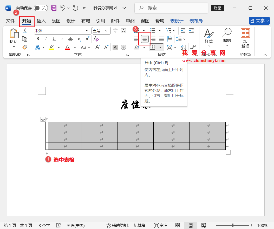Decrease font size with A-down icon
This screenshot has height=229, width=274.
[x=106, y=47]
